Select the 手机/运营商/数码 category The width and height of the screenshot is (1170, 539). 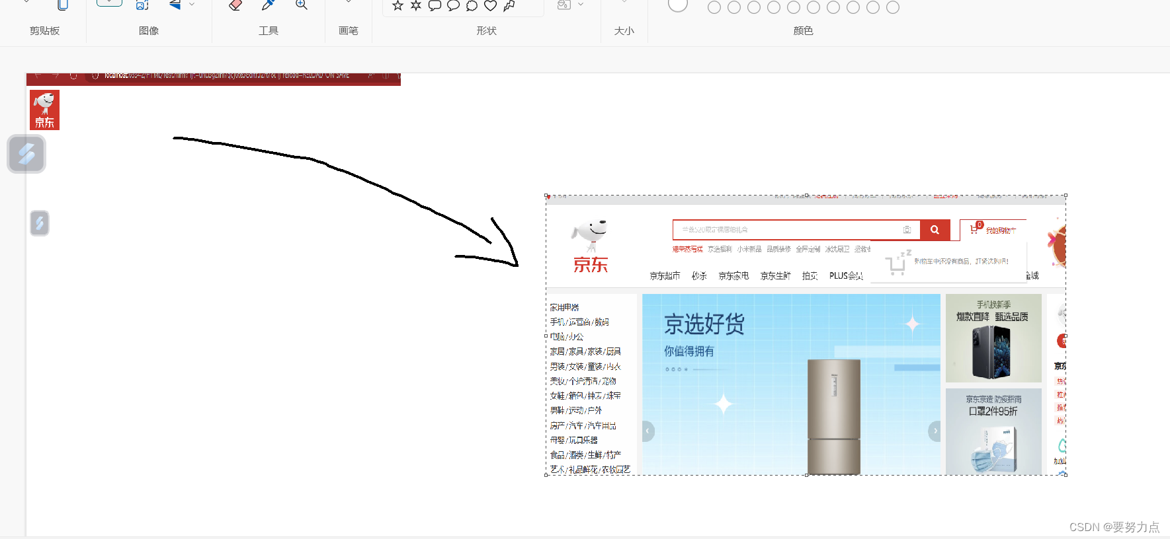tap(579, 322)
